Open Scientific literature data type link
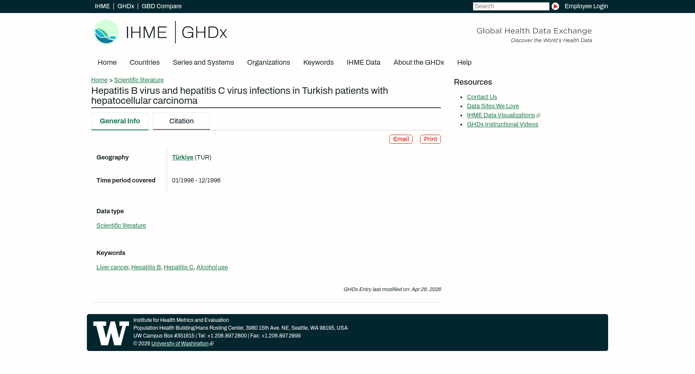 [x=121, y=225]
